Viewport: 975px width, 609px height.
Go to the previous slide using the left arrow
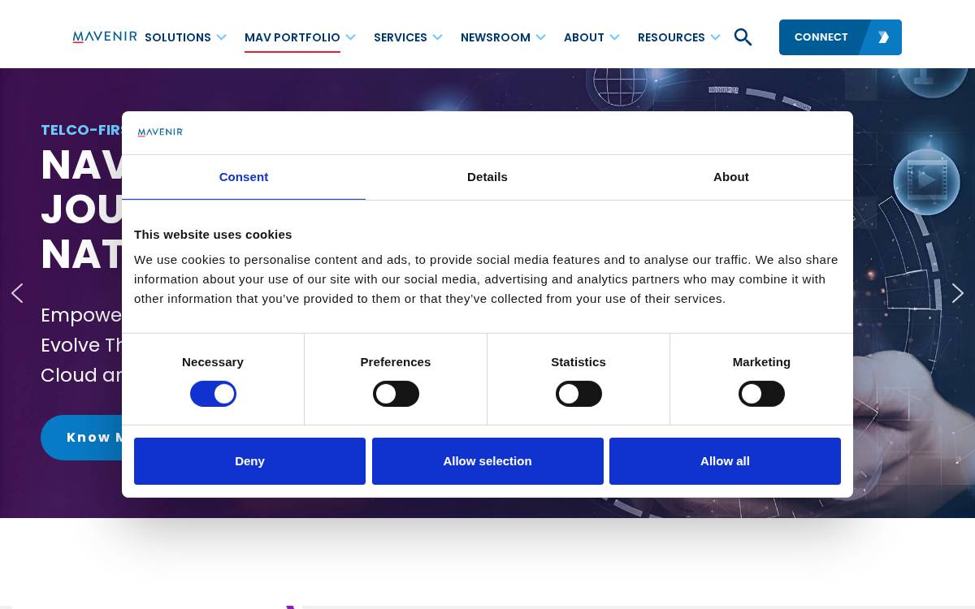(17, 293)
